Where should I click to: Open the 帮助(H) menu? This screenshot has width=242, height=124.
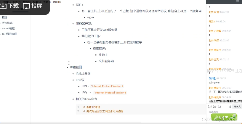pyautogui.click(x=57, y=2)
